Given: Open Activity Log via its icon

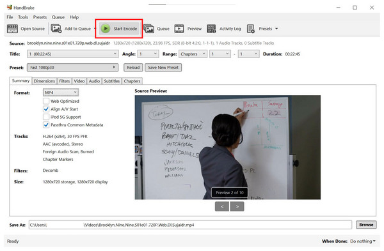Looking at the screenshot, I should (211, 29).
